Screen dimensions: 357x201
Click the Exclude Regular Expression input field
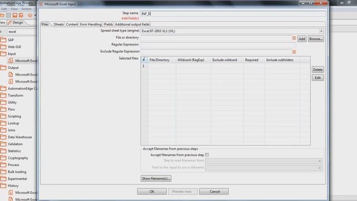(x=216, y=52)
